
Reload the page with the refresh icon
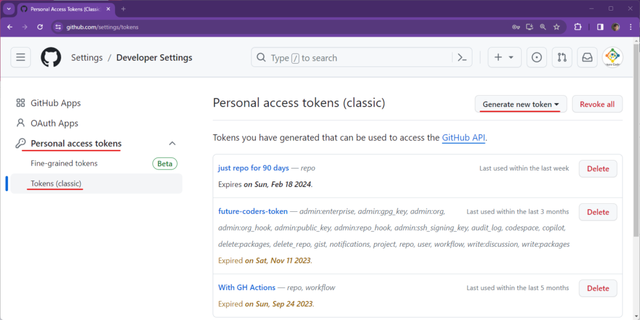[40, 27]
